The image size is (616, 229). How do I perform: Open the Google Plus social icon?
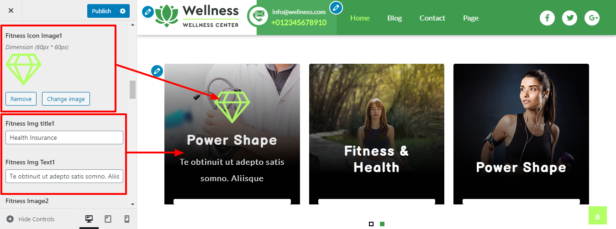coord(592,18)
